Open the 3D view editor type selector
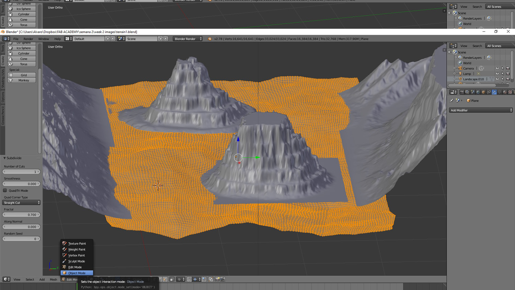 [x=6, y=279]
